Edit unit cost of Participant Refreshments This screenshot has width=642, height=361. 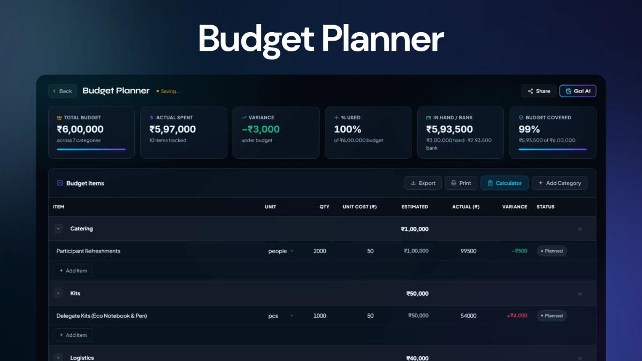(370, 251)
